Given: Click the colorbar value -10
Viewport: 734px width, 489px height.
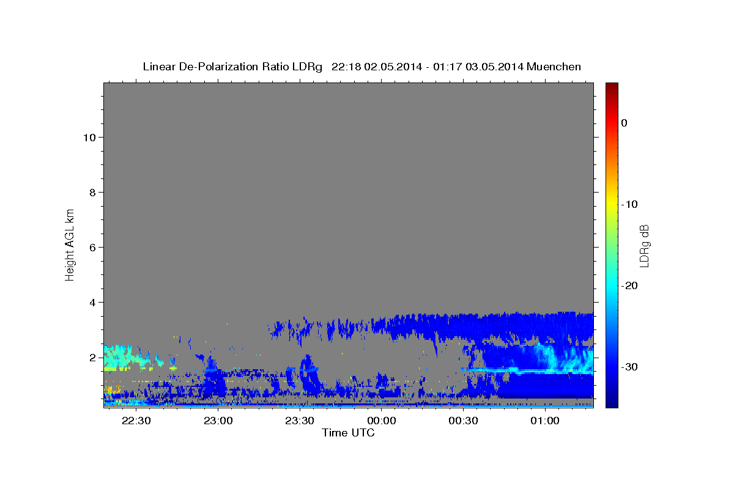Looking at the screenshot, I should [x=629, y=204].
